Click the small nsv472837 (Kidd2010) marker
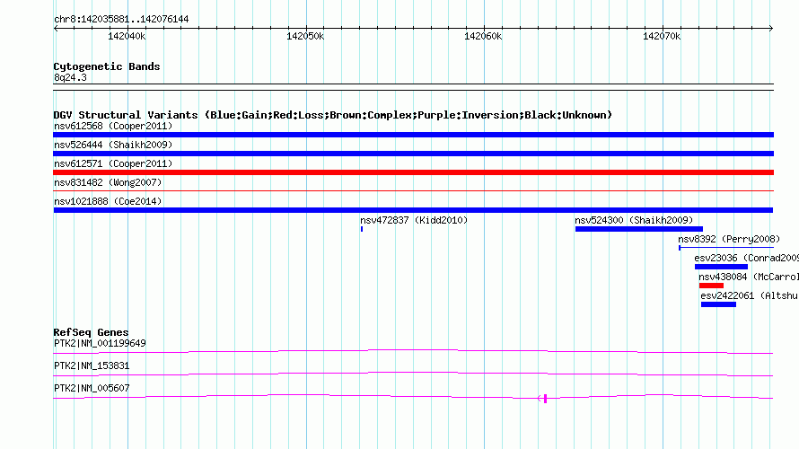Screen dimensions: 799x449 tap(362, 229)
